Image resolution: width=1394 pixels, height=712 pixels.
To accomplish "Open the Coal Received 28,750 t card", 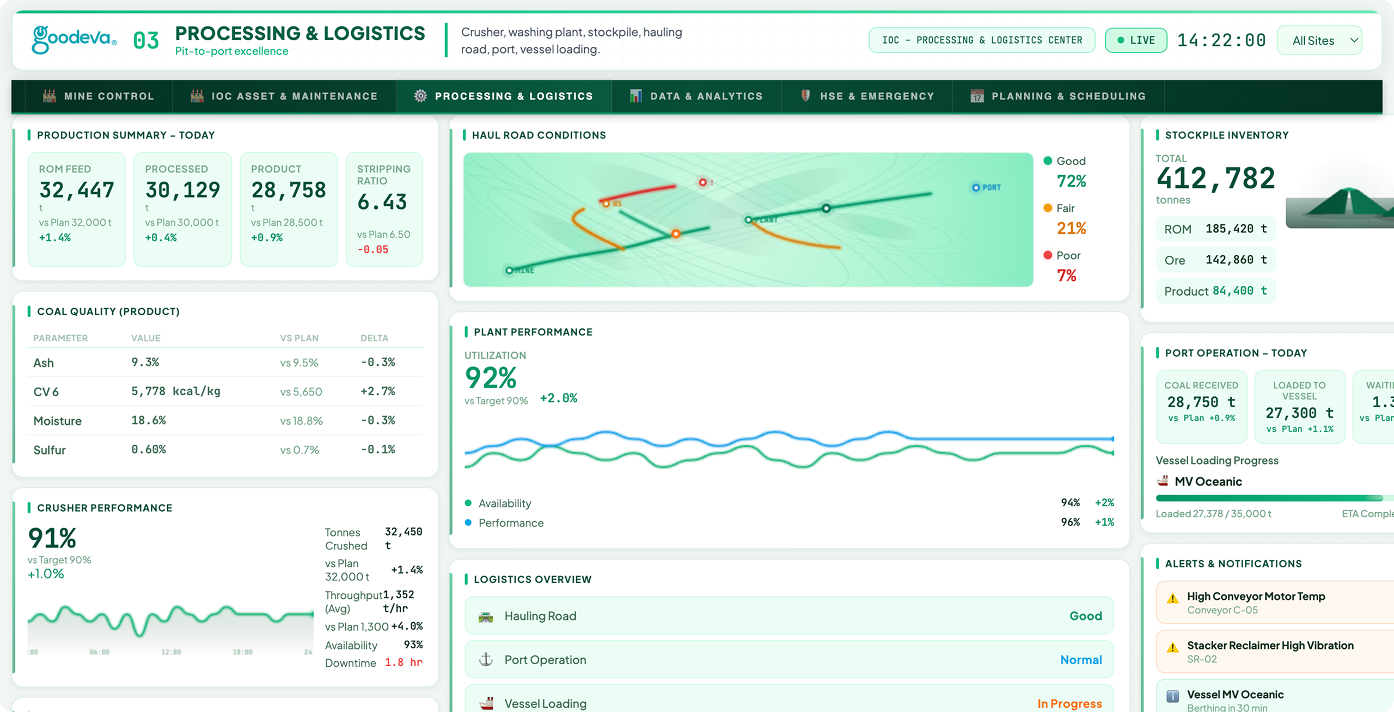I will (1201, 407).
